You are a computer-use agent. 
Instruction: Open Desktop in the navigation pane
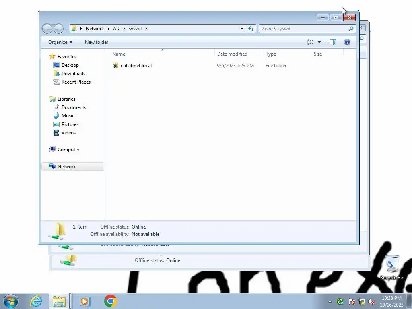[70, 65]
